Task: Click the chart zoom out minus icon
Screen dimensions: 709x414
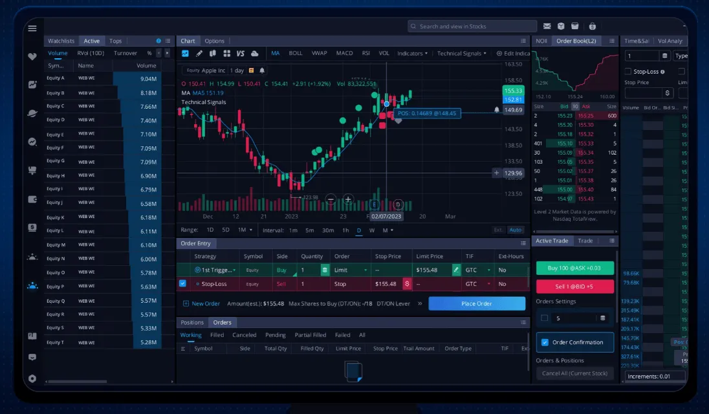Action: 331,199
